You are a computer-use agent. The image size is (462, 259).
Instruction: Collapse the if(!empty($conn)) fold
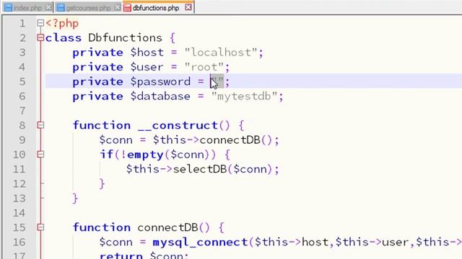(40, 154)
